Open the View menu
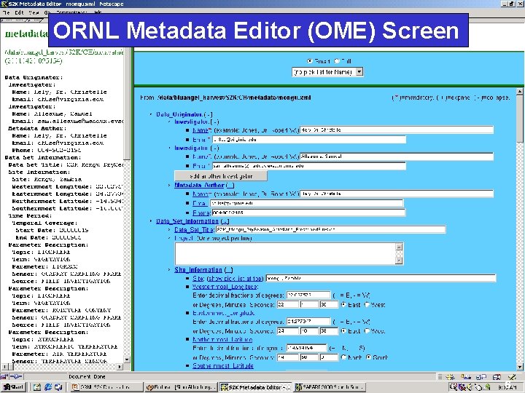This screenshot has height=393, width=525. pos(34,12)
